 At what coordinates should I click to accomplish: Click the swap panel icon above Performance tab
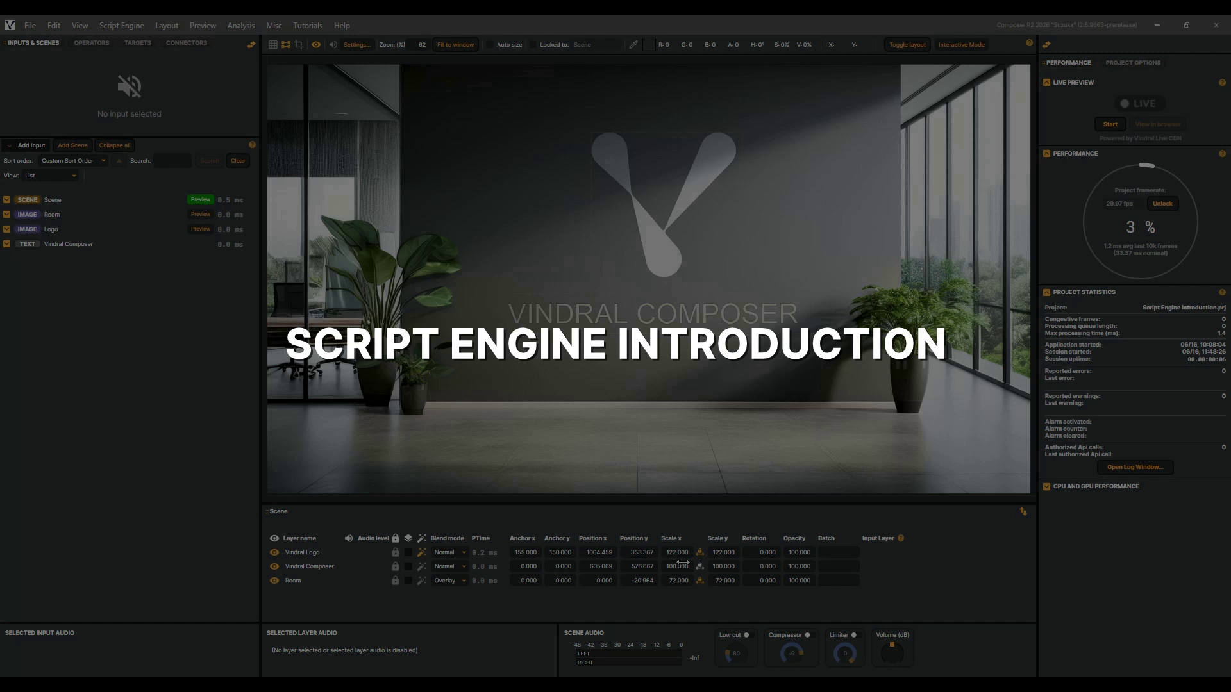click(1046, 45)
